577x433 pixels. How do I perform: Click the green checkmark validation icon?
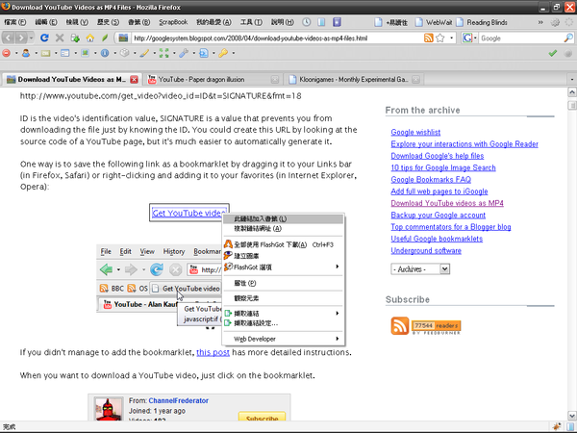point(552,53)
